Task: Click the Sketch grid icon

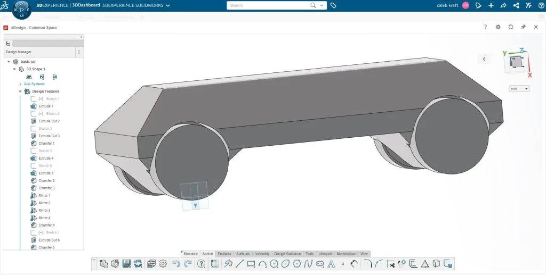Action: [x=215, y=264]
